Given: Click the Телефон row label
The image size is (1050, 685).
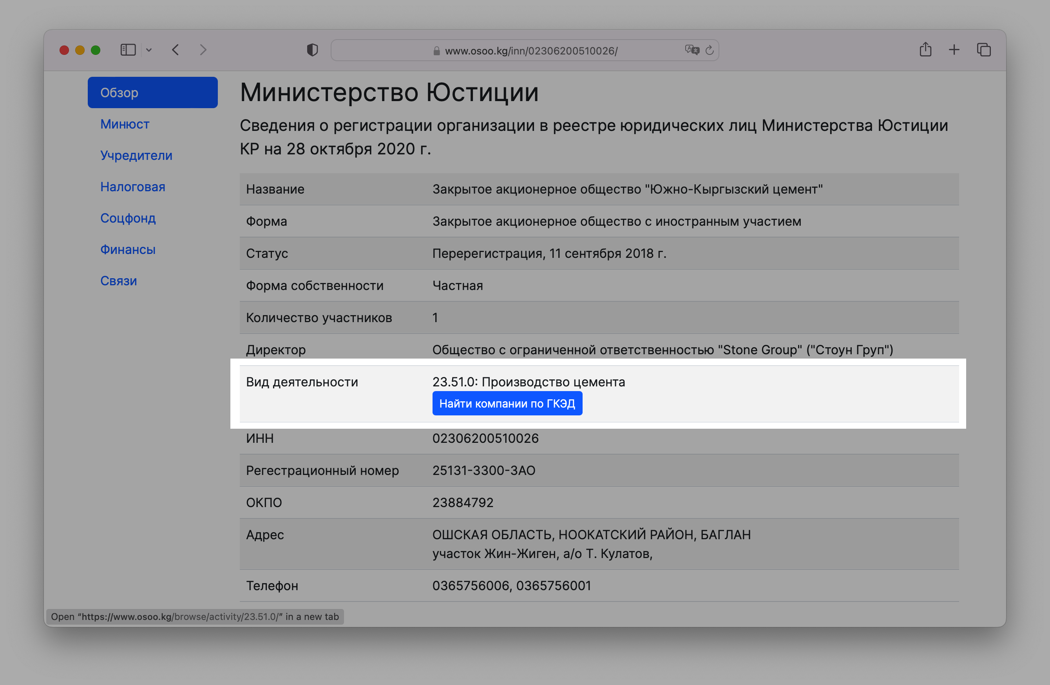Looking at the screenshot, I should (x=272, y=586).
